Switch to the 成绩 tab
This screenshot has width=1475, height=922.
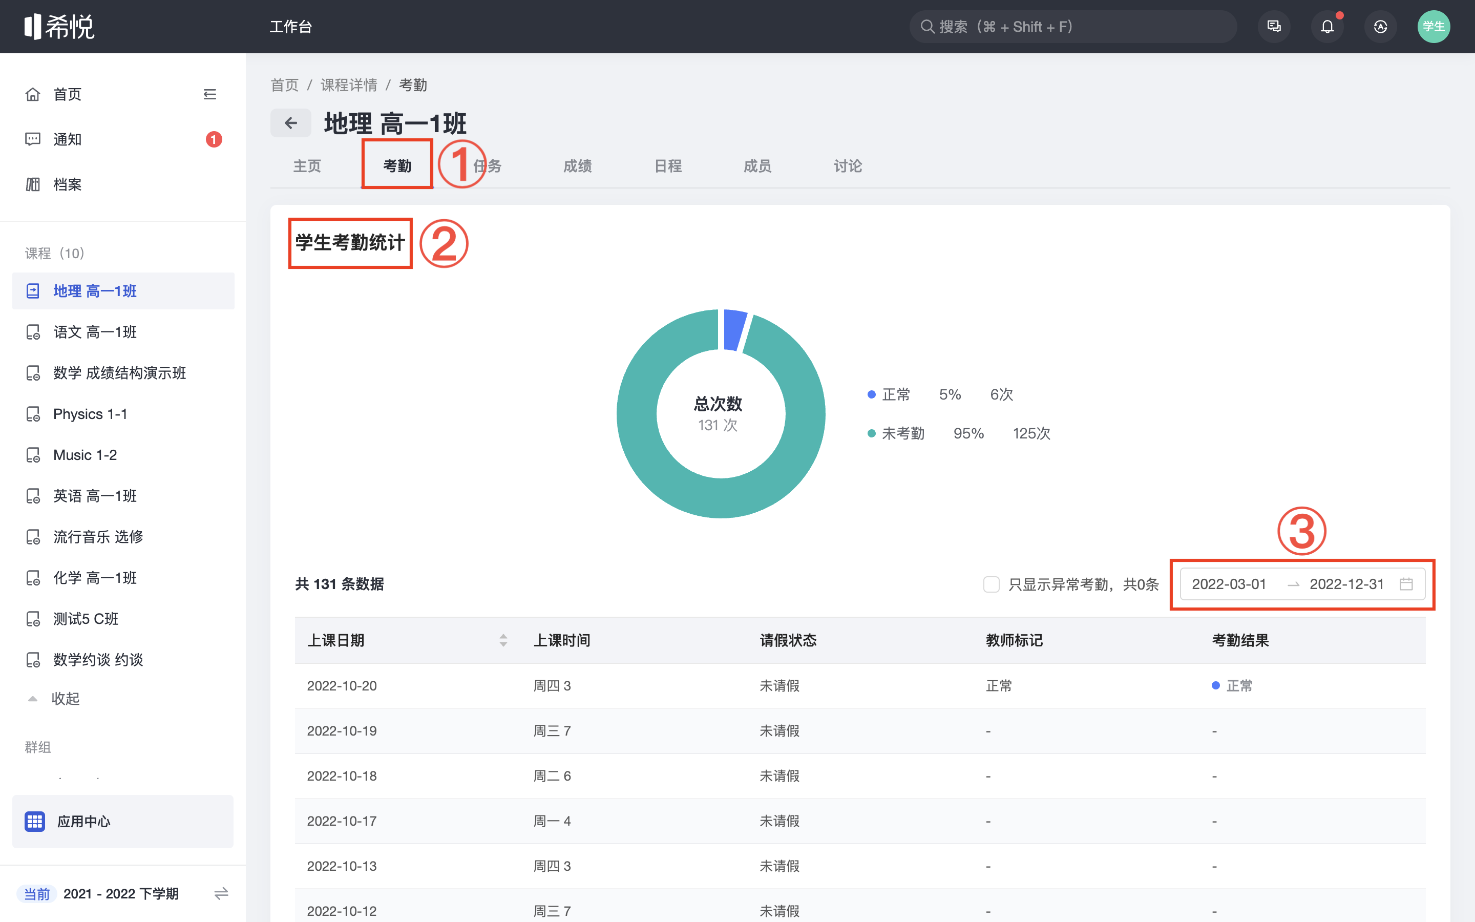(x=577, y=166)
